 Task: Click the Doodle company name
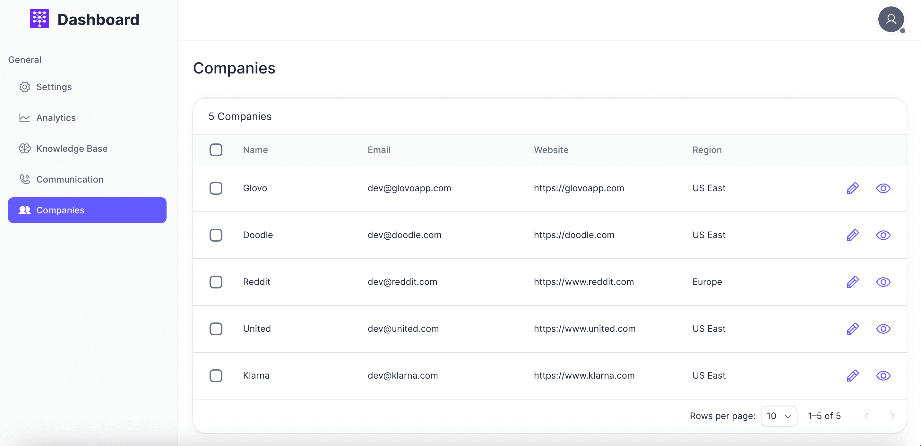coord(258,235)
